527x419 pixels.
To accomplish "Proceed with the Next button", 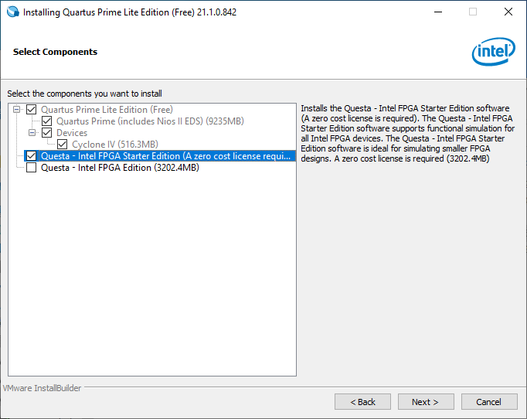I will pyautogui.click(x=425, y=402).
